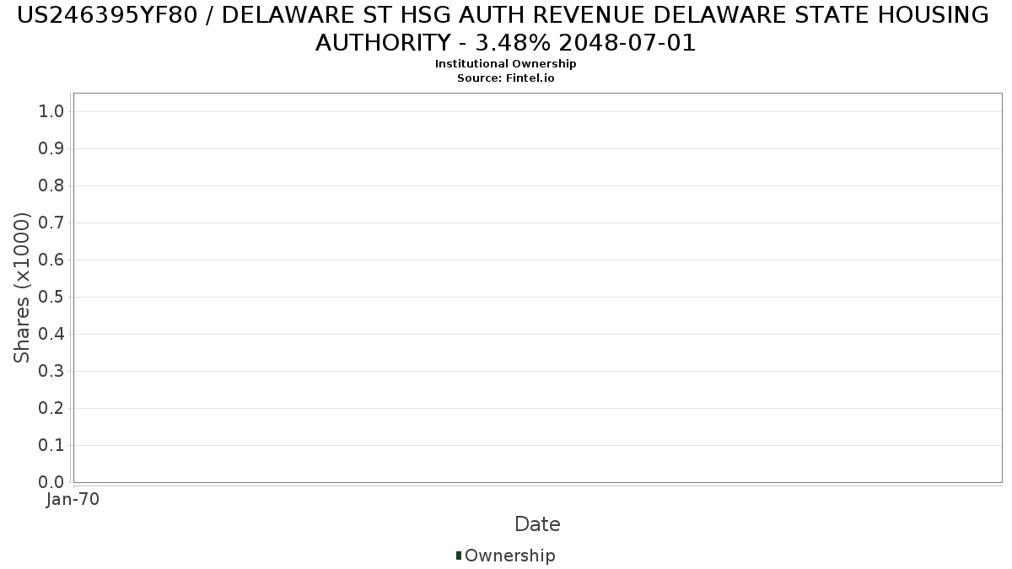
Task: Click the 0.9 y-axis tick label
Action: click(52, 149)
